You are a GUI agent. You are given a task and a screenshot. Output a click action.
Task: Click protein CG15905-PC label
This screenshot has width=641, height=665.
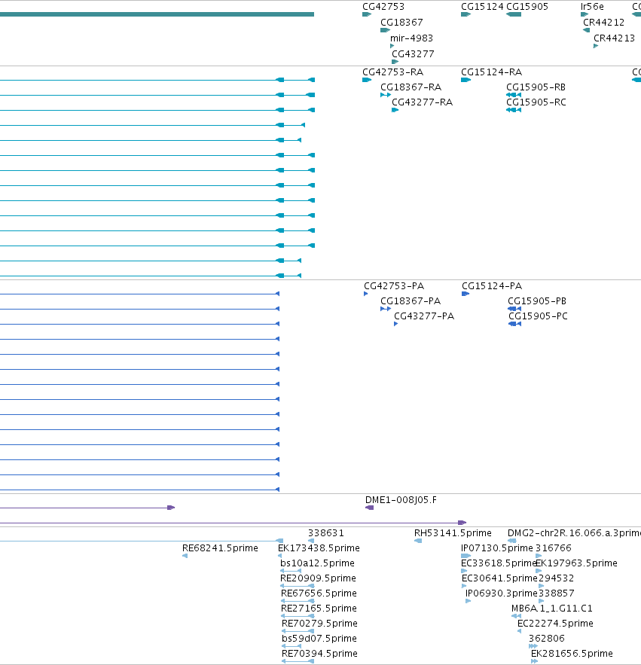(x=538, y=316)
